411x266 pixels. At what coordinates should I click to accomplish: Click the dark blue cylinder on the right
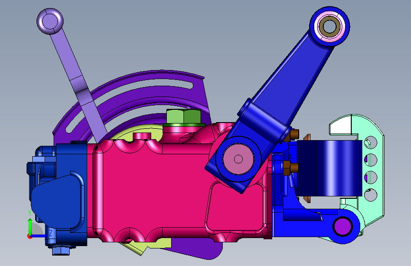point(329,168)
